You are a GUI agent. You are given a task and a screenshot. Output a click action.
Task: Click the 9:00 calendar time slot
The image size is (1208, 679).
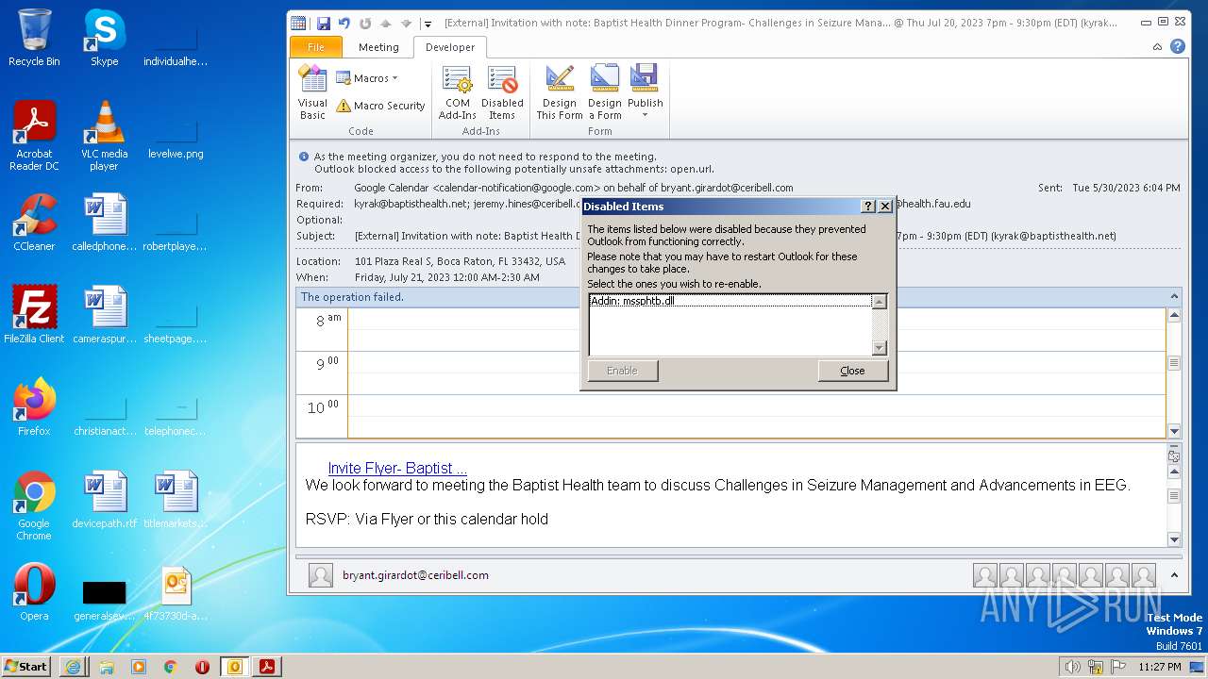click(x=757, y=373)
